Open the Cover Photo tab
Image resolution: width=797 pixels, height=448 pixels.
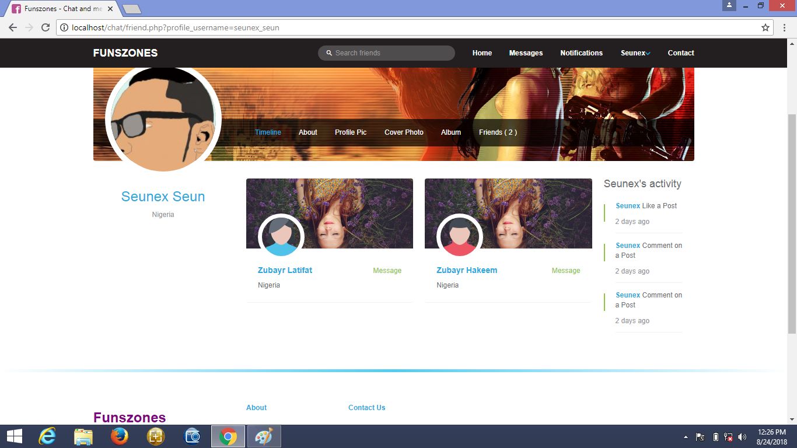[x=404, y=132]
